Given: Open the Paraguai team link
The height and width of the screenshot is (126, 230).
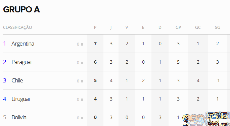Looking at the screenshot, I should [21, 62].
